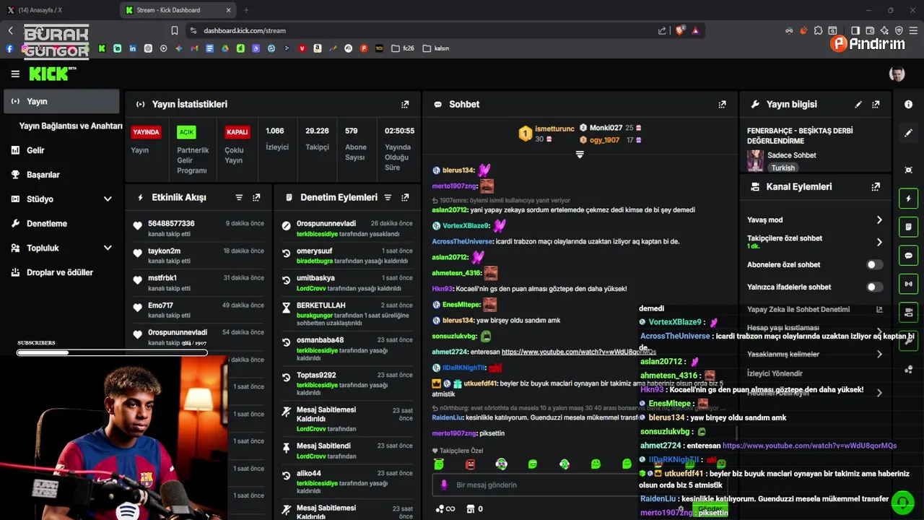This screenshot has width=924, height=520.
Task: Toggle Yalnızca ifadelerle sohbet switch
Action: [874, 287]
